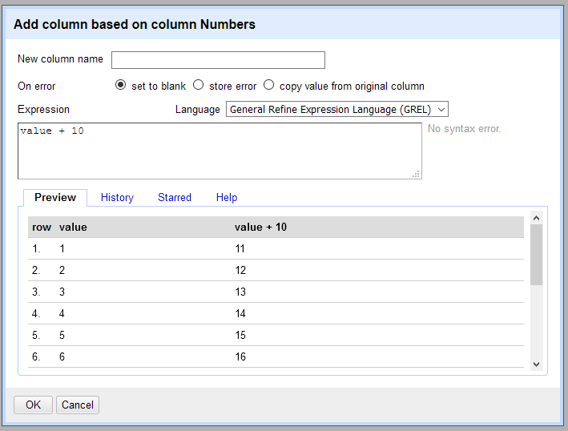Click the New column name input field
The height and width of the screenshot is (431, 568).
(218, 60)
